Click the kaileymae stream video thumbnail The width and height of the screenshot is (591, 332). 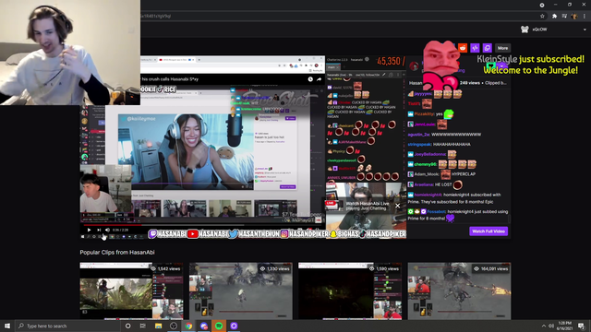point(186,151)
